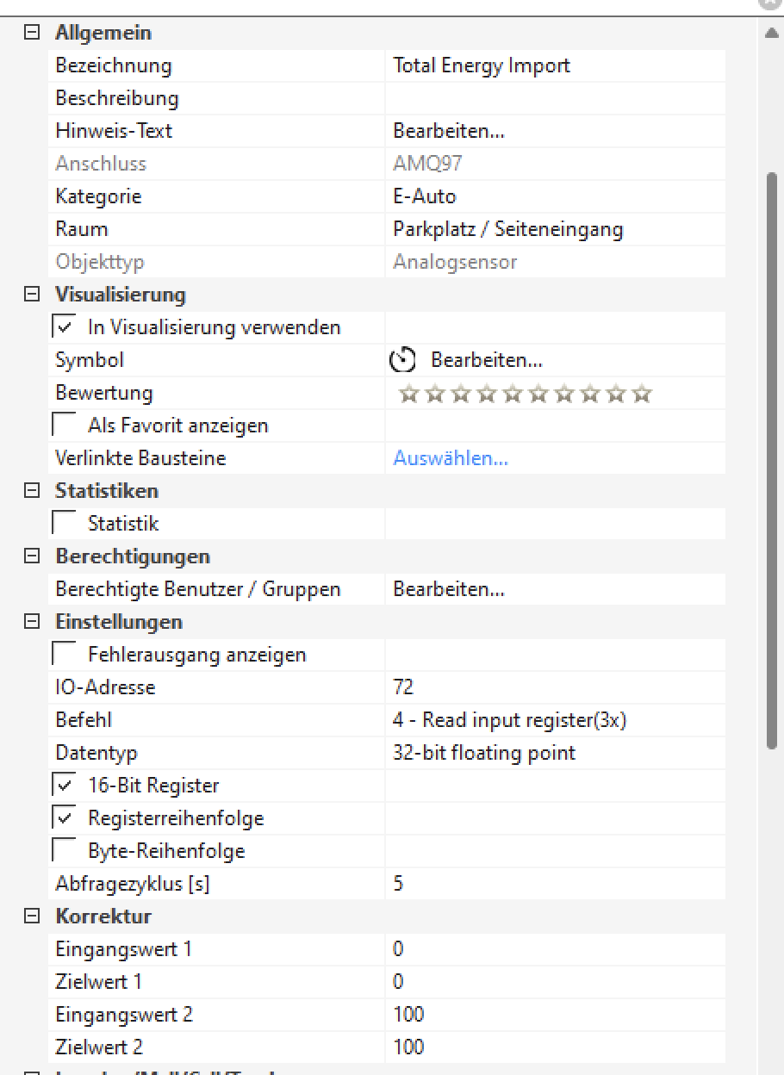
Task: Select the Befehl read input register value
Action: tap(509, 720)
